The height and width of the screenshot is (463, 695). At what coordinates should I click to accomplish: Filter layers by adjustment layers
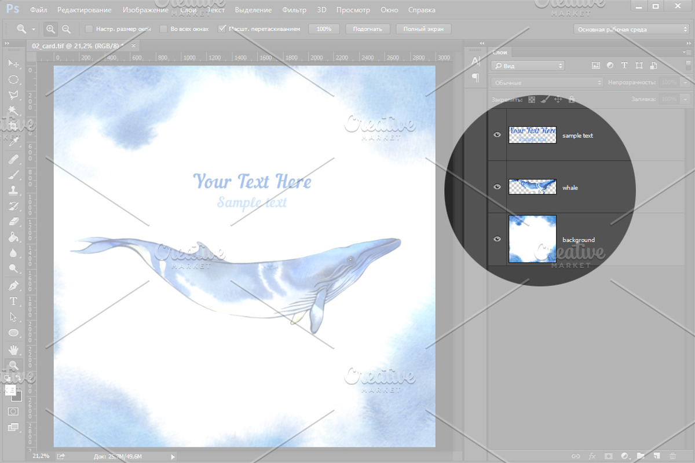coord(610,66)
